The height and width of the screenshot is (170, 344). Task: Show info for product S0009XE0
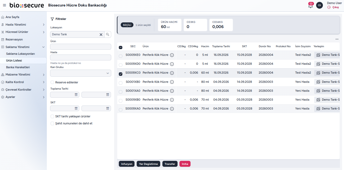point(172,55)
